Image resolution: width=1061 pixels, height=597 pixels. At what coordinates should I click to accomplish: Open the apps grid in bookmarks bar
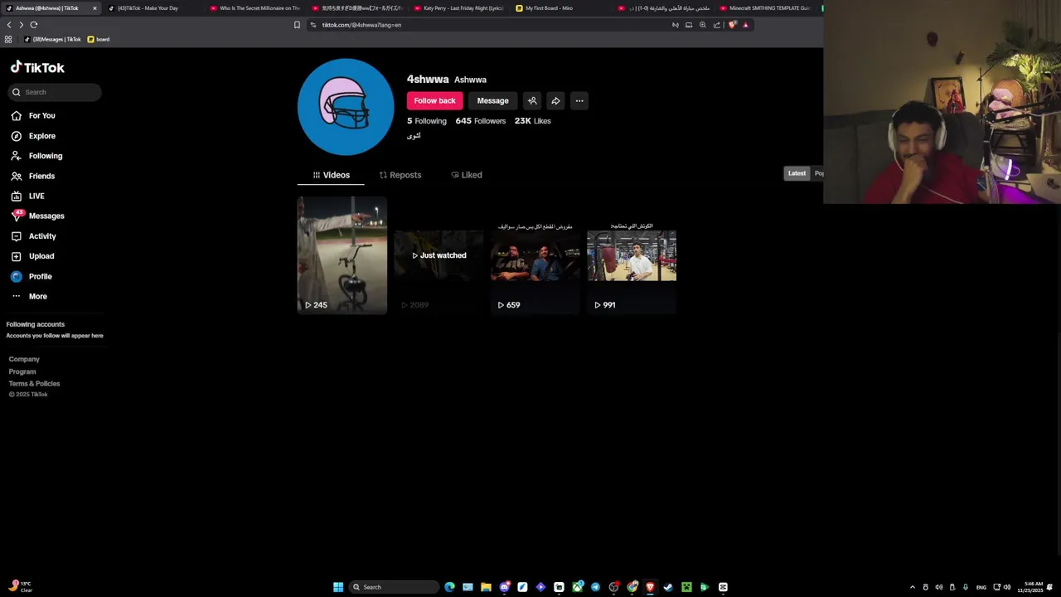tap(8, 39)
